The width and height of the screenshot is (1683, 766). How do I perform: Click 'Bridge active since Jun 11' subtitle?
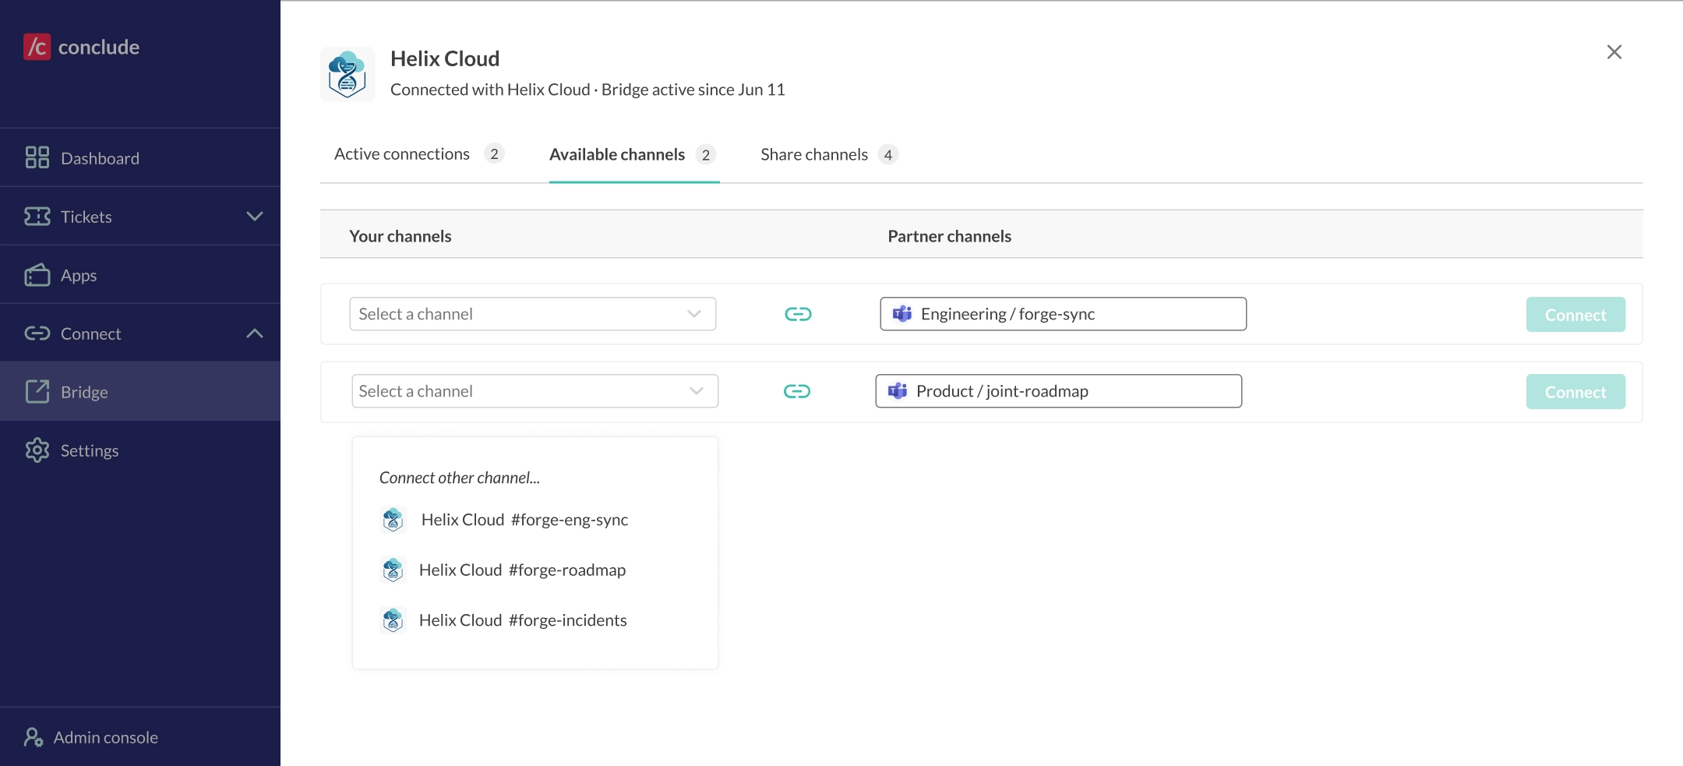click(x=693, y=90)
